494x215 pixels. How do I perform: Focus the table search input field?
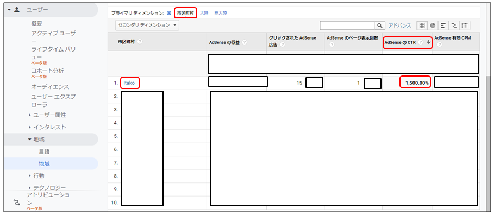pyautogui.click(x=347, y=26)
